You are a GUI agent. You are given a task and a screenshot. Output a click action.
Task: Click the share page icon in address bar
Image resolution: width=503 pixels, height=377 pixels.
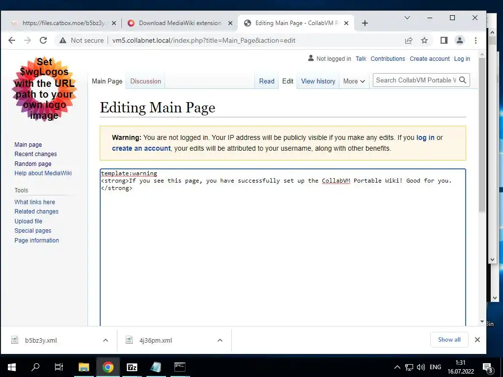tap(408, 40)
